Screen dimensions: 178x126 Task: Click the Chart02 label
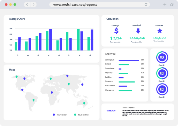point(161,81)
